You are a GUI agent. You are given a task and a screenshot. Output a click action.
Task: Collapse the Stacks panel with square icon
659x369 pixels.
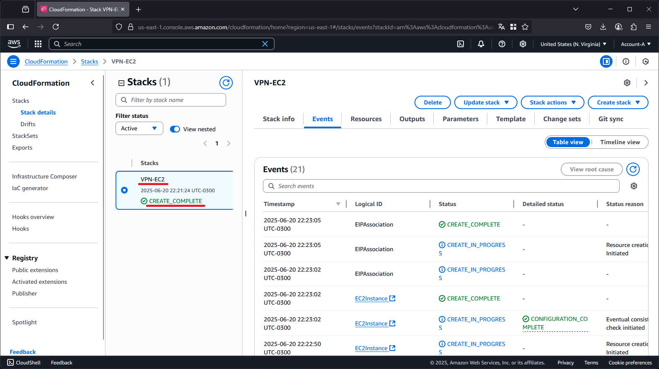121,83
